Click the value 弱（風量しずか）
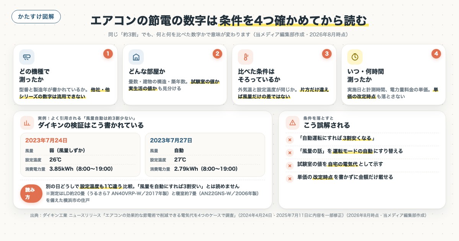The image size is (459, 241). pos(67,150)
